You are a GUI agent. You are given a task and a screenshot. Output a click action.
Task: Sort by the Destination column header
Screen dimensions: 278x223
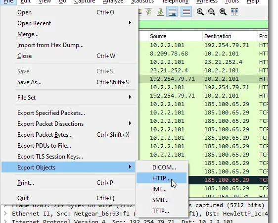230,36
